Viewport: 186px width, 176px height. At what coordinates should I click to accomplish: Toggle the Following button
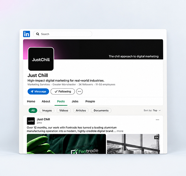[63, 91]
